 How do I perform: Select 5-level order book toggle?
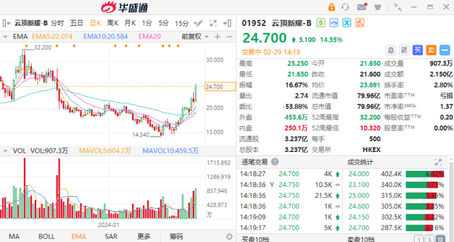click(430, 239)
